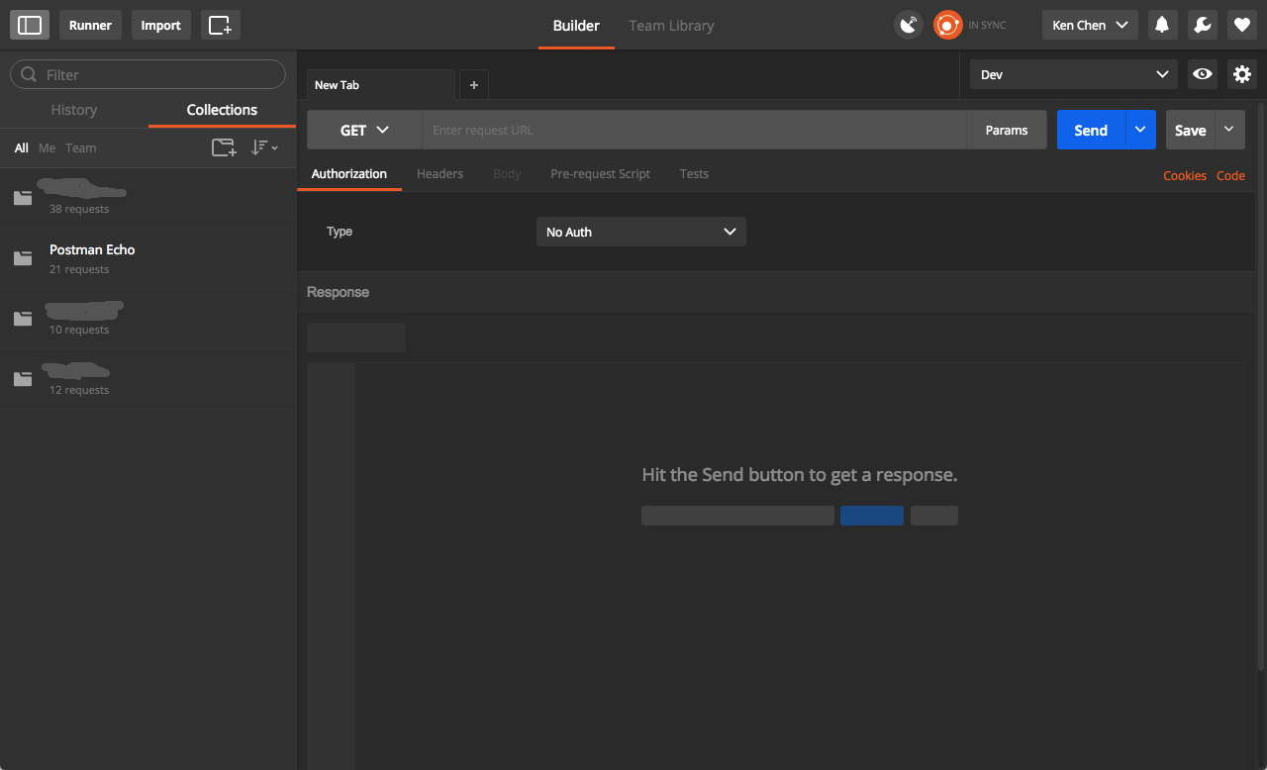Expand the Save button arrow options
The width and height of the screenshot is (1267, 770).
pos(1229,130)
